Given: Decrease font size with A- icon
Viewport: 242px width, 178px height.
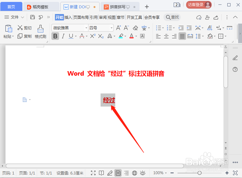Looking at the screenshot, I should [126, 28].
